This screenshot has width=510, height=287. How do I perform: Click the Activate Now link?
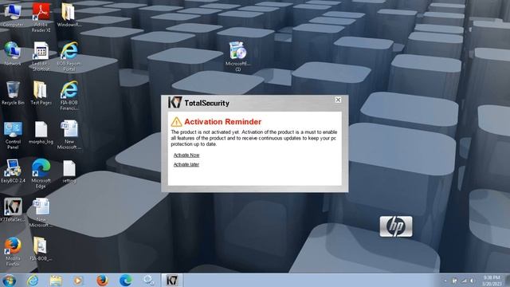(186, 155)
